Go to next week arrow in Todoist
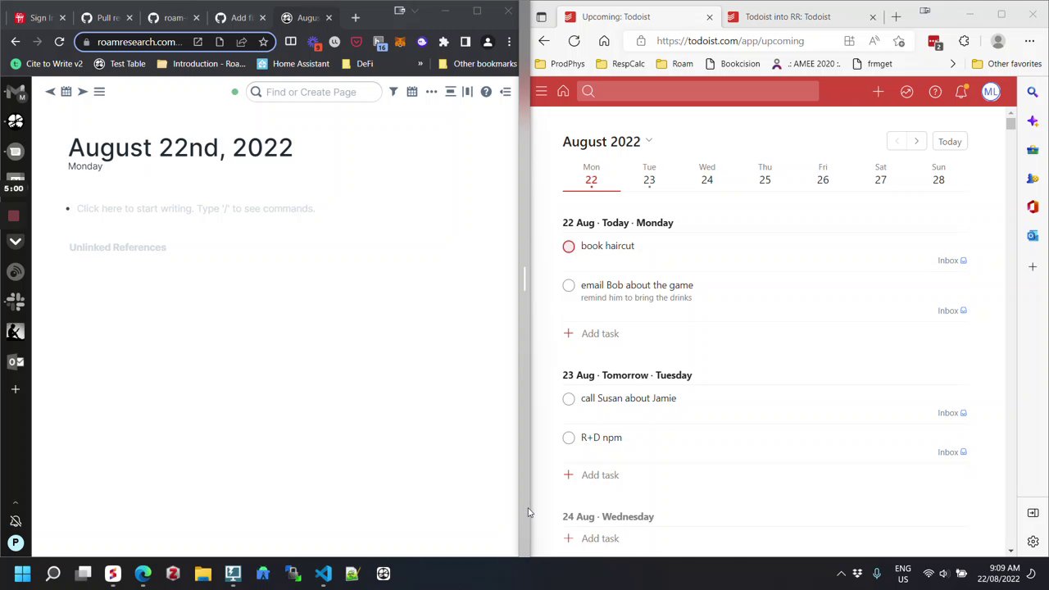 916,142
